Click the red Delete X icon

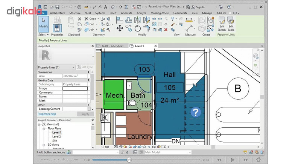click(166, 30)
